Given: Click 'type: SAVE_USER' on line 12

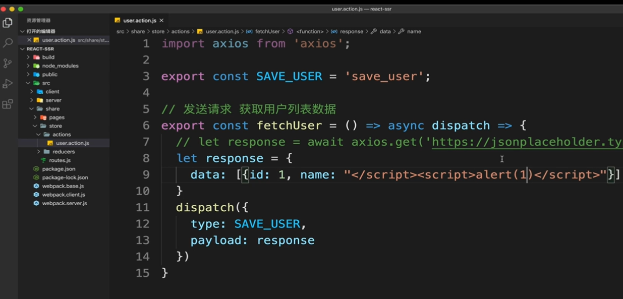Looking at the screenshot, I should 245,224.
